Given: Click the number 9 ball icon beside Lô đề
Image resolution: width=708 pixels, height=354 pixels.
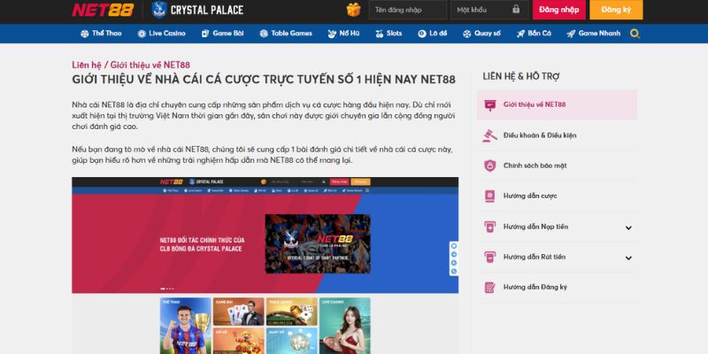Looking at the screenshot, I should point(422,34).
